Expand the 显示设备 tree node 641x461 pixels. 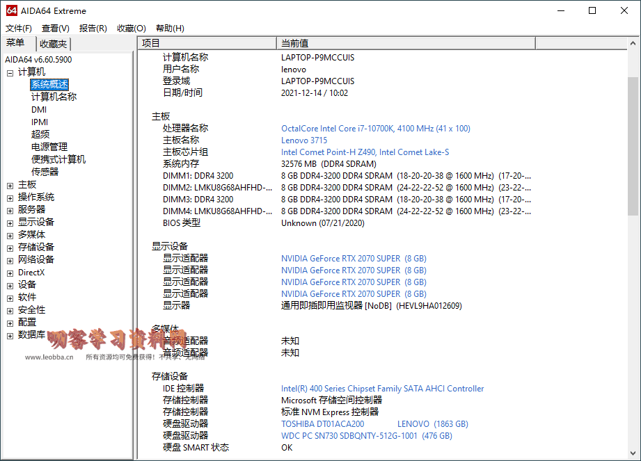(10, 223)
